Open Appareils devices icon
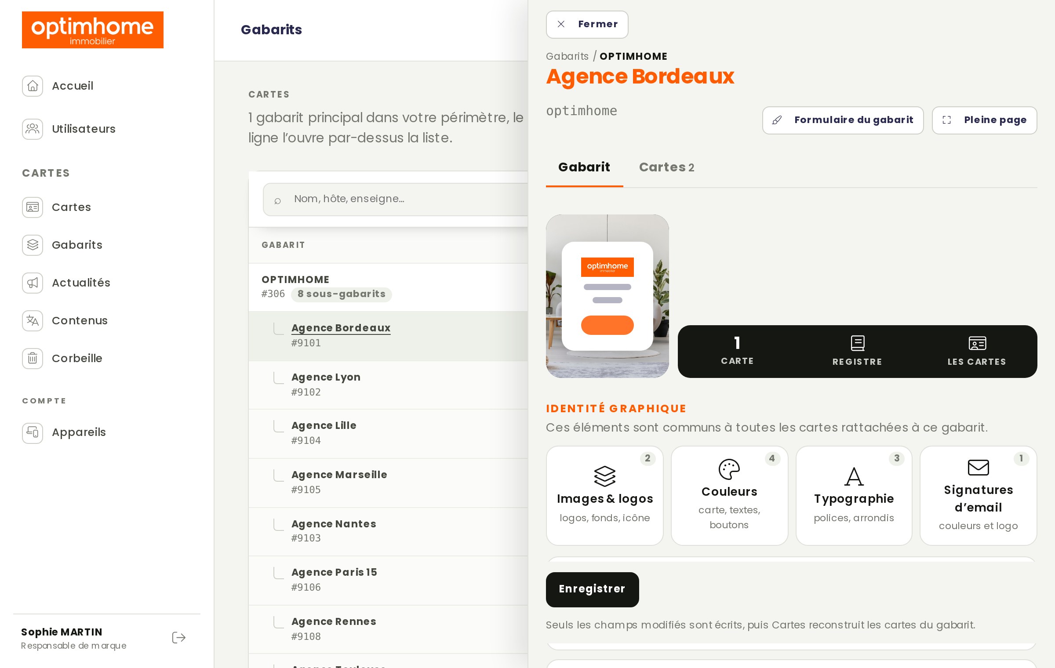Screen dimensions: 1055x668 point(33,432)
